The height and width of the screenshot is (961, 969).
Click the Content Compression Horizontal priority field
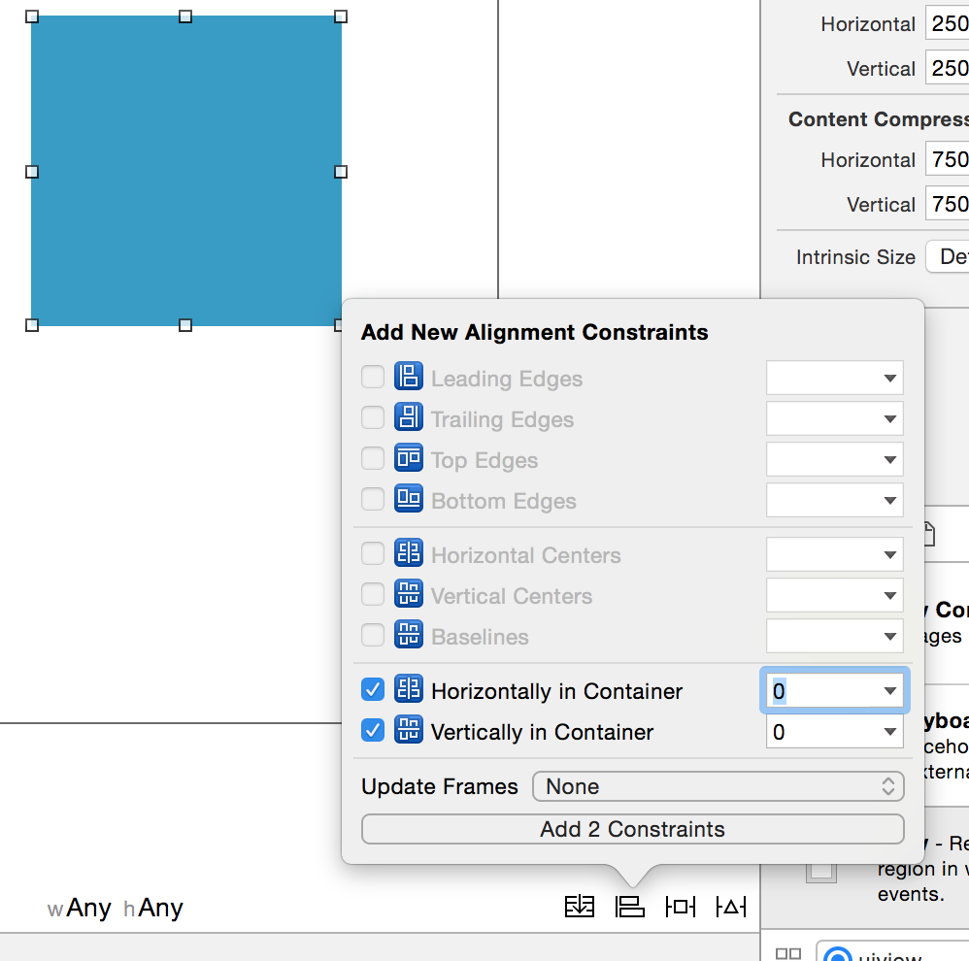tap(948, 159)
